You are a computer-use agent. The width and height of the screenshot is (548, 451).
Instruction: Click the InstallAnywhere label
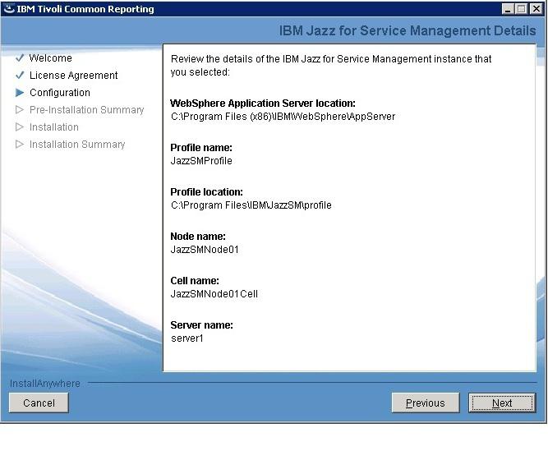pos(45,384)
